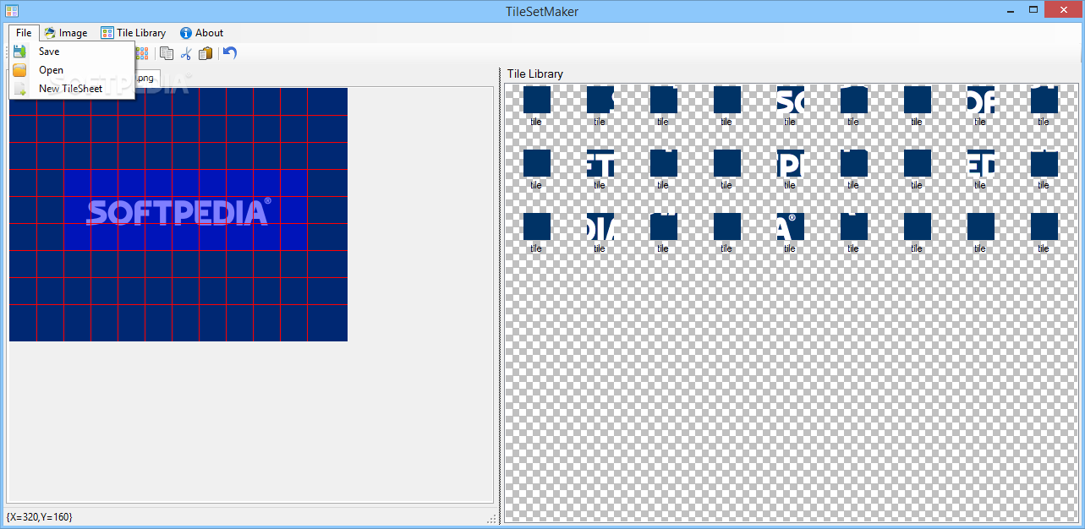
Task: Select the tile showing letters SO
Action: tap(790, 100)
